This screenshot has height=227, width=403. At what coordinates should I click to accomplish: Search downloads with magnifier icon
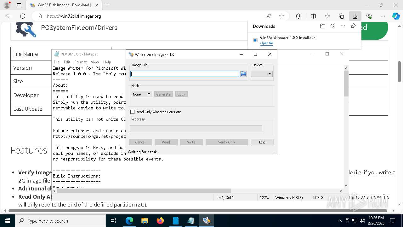(332, 26)
